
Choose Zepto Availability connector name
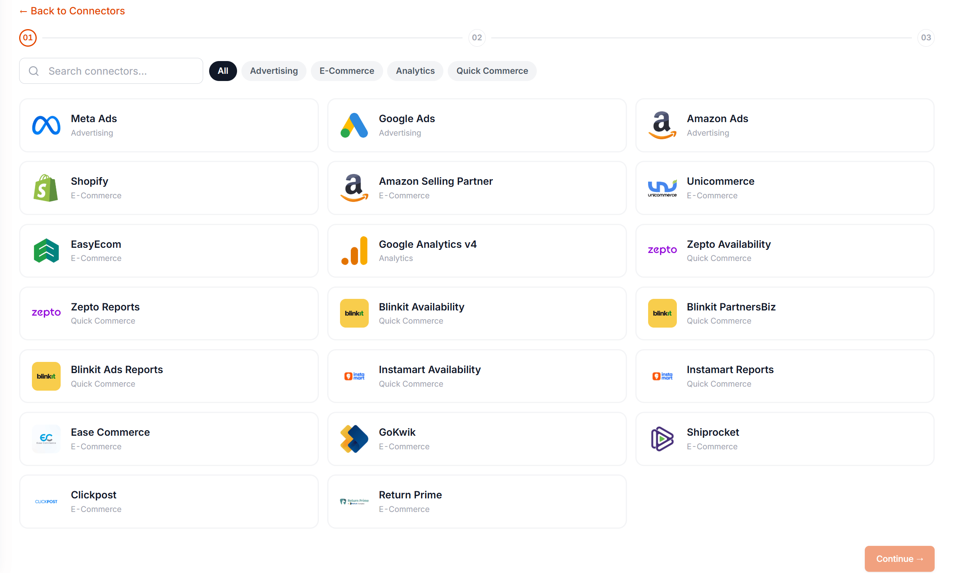(729, 244)
